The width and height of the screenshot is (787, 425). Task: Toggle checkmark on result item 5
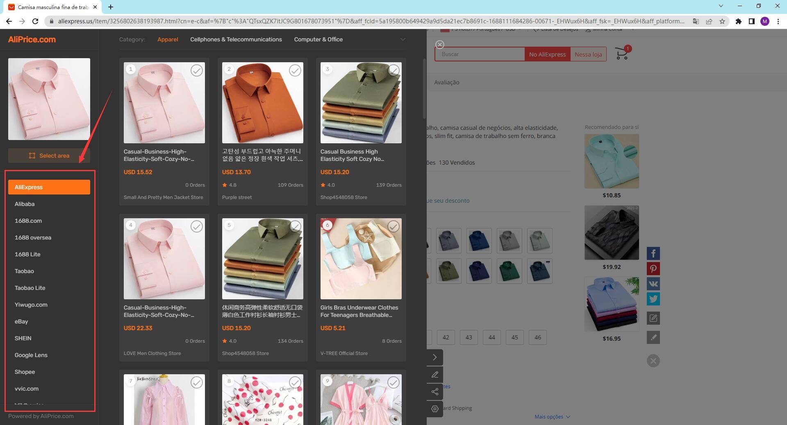[x=295, y=226]
